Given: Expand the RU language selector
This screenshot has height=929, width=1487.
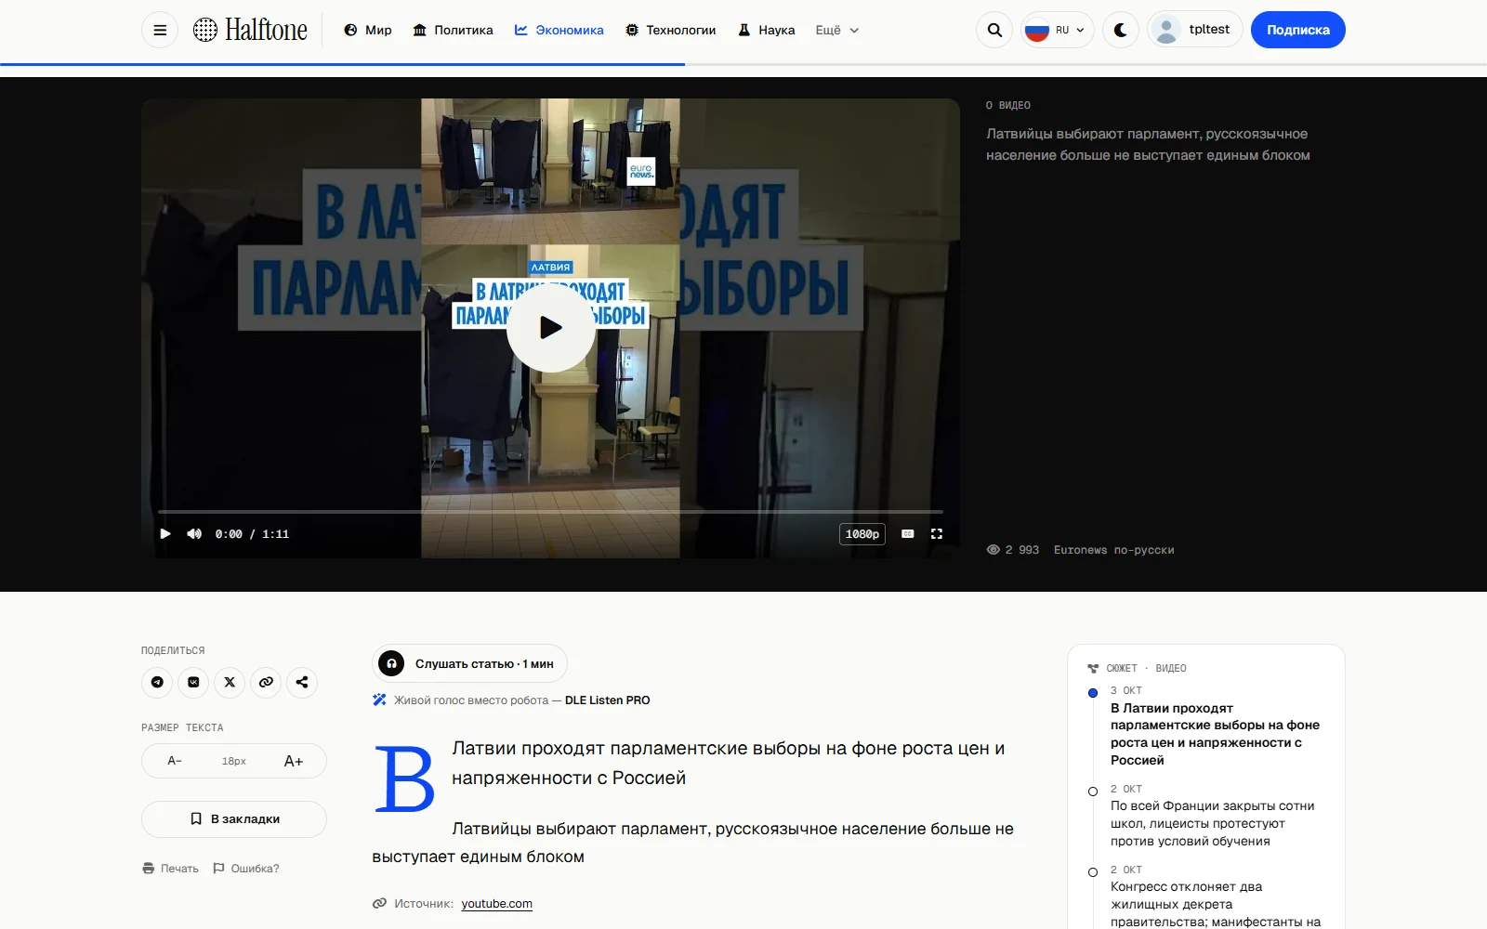Looking at the screenshot, I should click(1057, 30).
